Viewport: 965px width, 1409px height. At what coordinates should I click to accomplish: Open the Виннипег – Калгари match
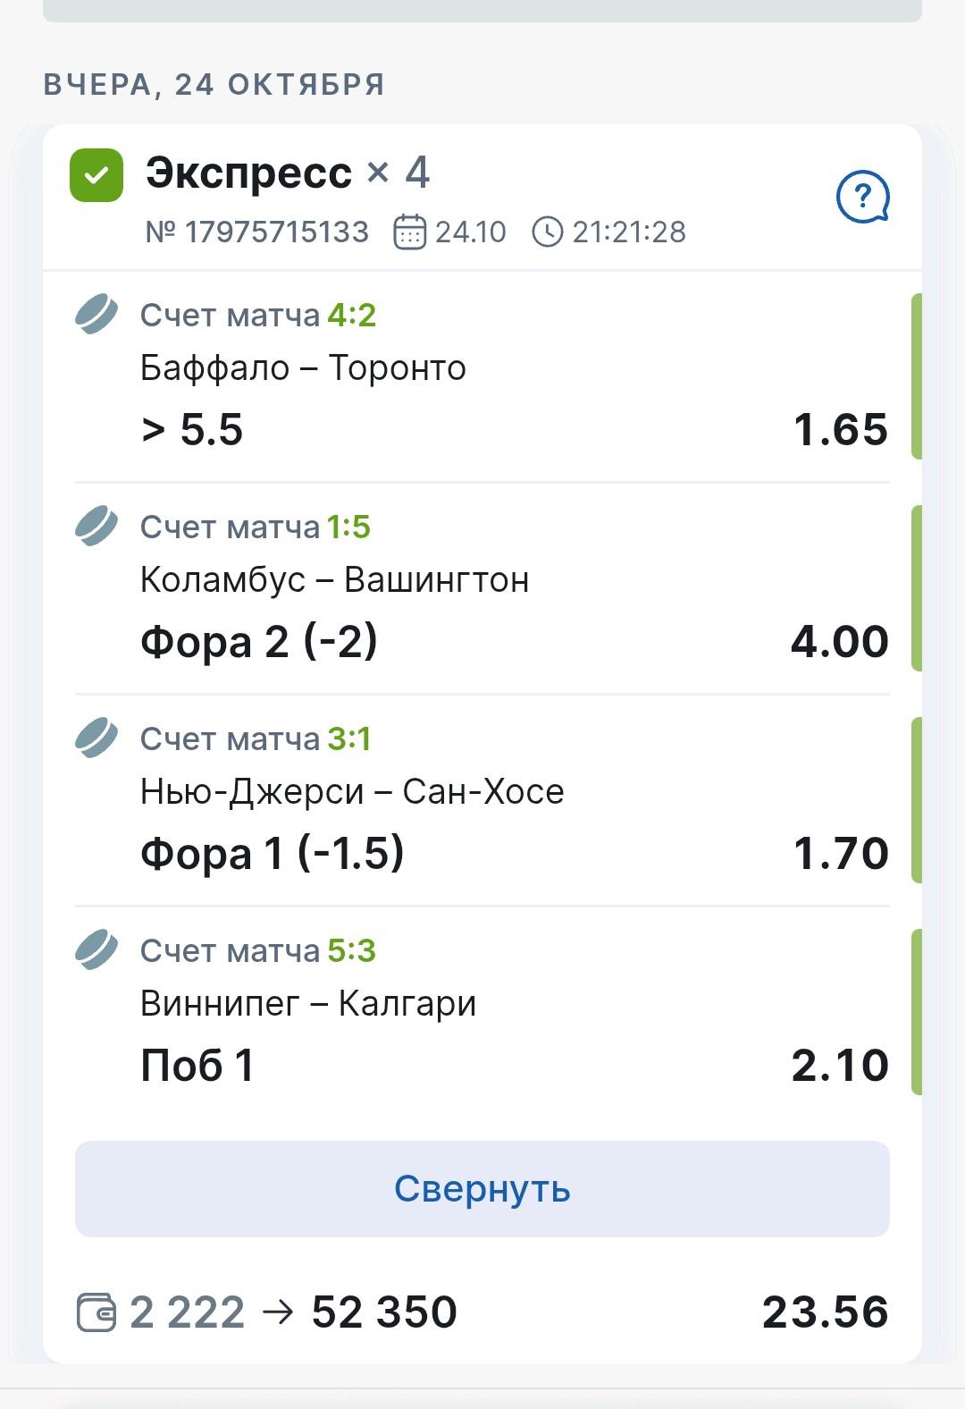tap(308, 1004)
